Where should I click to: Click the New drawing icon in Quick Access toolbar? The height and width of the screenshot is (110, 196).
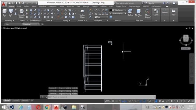9,3
